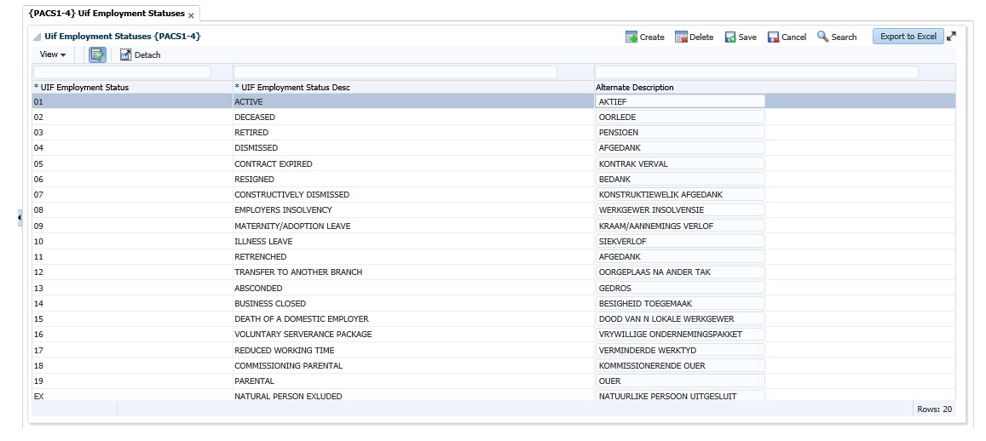Click status code 10 cell
986x441 pixels.
(132, 241)
